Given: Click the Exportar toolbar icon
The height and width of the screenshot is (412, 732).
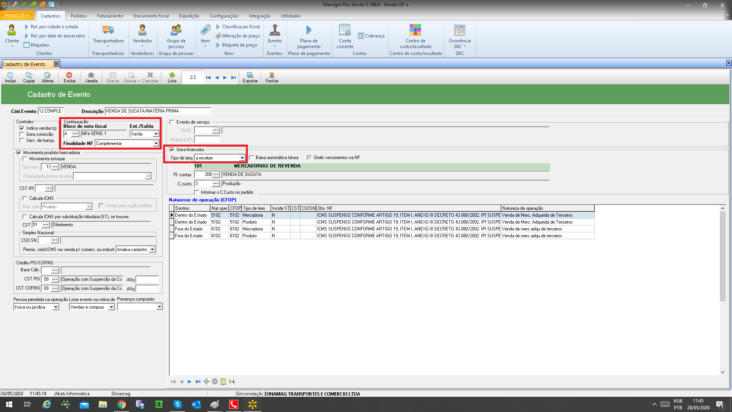Looking at the screenshot, I should click(250, 77).
